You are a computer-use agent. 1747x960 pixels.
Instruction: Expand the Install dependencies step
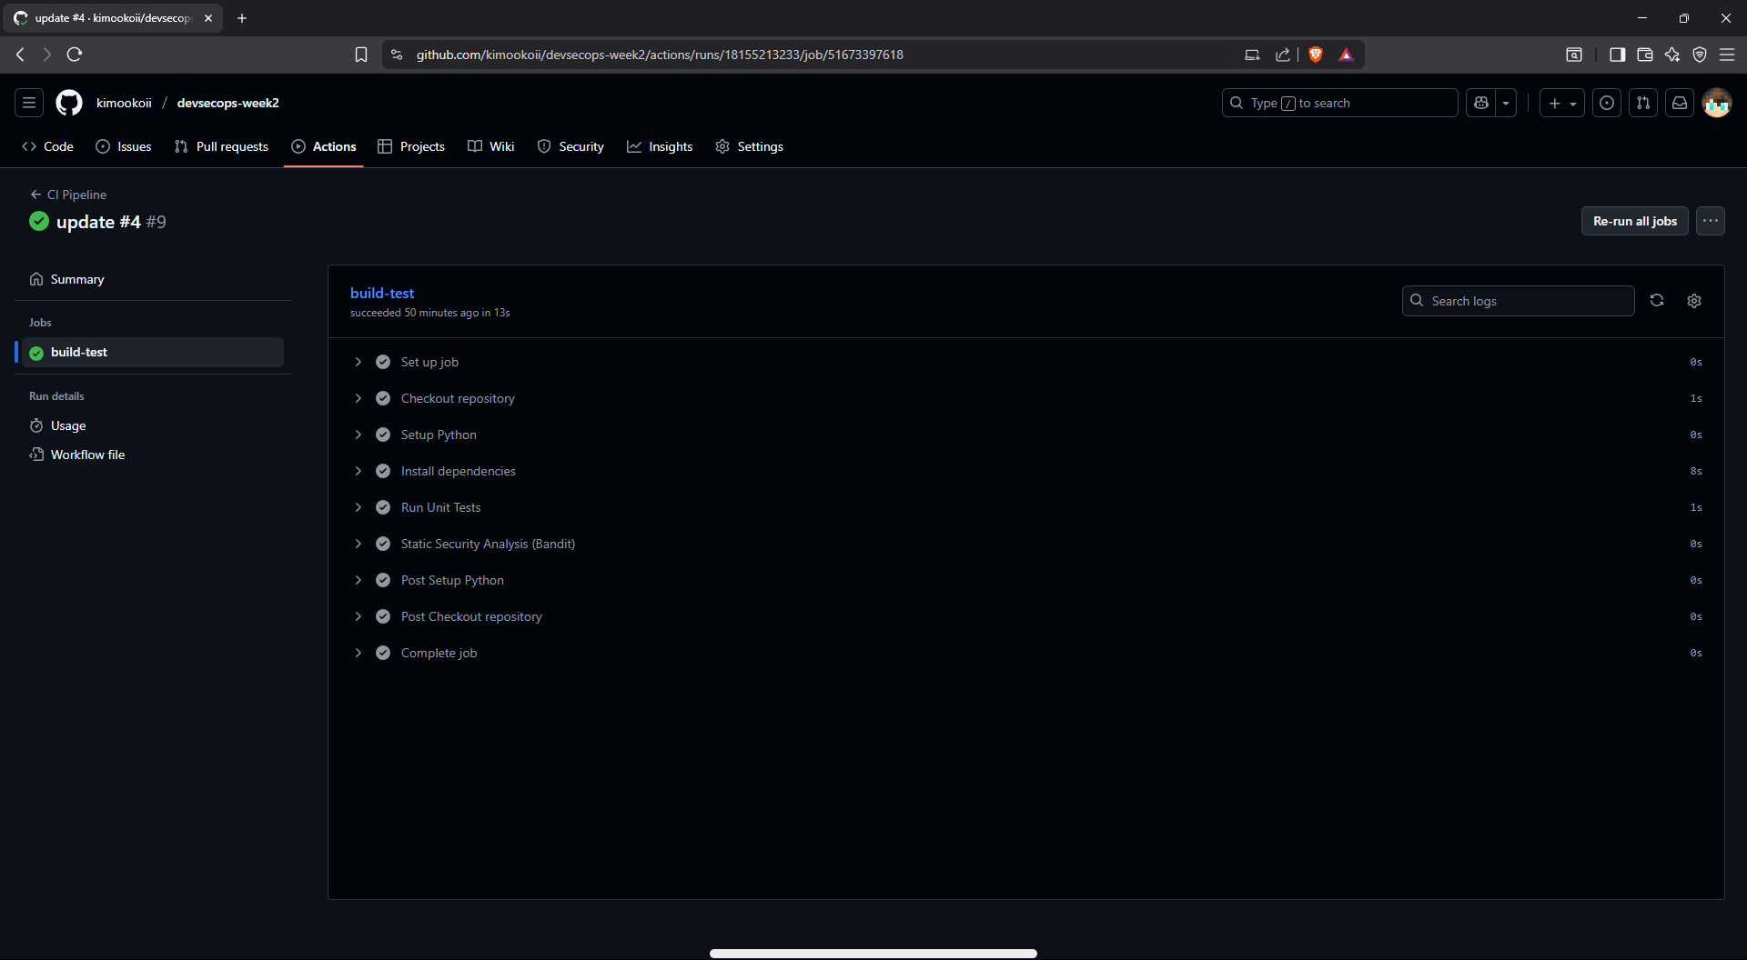point(358,471)
